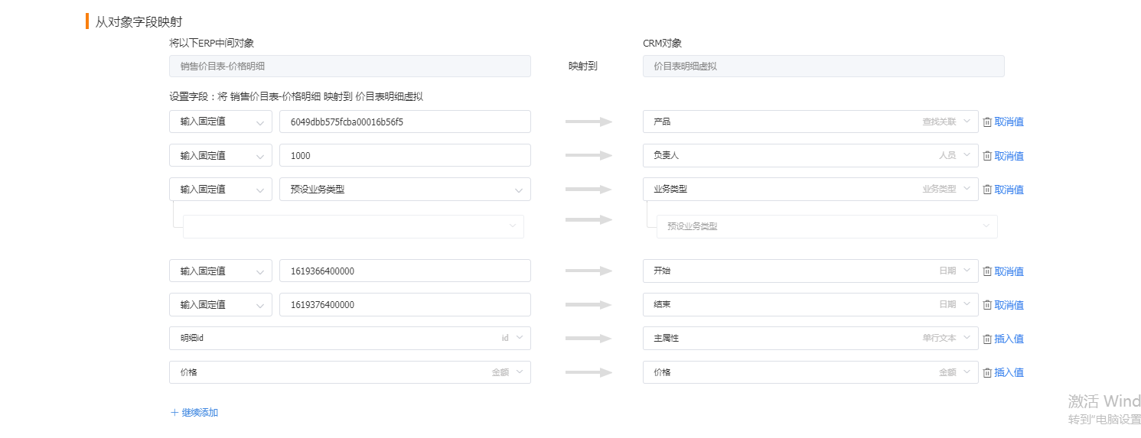The image size is (1141, 438).
Task: Open the 主属性 CRM field dropdown
Action: click(810, 338)
